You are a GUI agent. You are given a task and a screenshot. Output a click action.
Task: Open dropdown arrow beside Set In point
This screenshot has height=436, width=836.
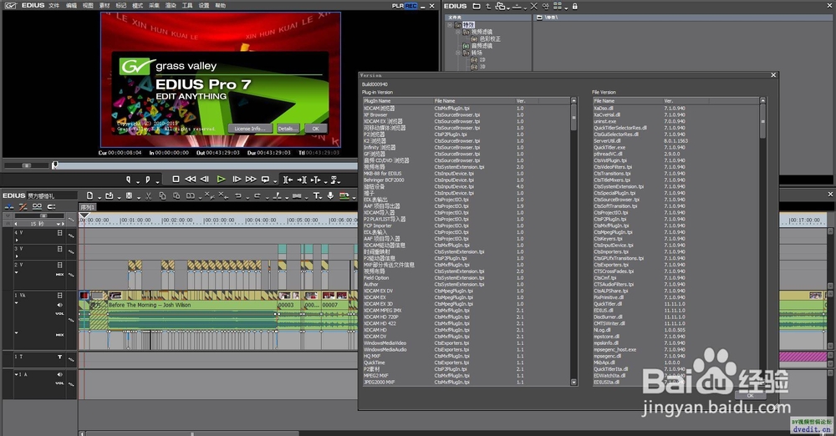[138, 181]
